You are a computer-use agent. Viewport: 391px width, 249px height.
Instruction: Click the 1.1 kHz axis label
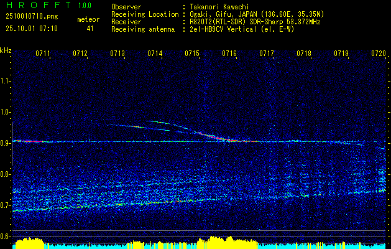(x=6, y=81)
